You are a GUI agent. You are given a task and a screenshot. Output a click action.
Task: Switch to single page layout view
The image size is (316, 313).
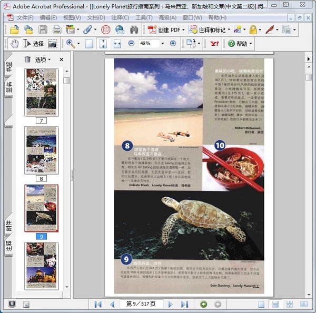(x=262, y=304)
